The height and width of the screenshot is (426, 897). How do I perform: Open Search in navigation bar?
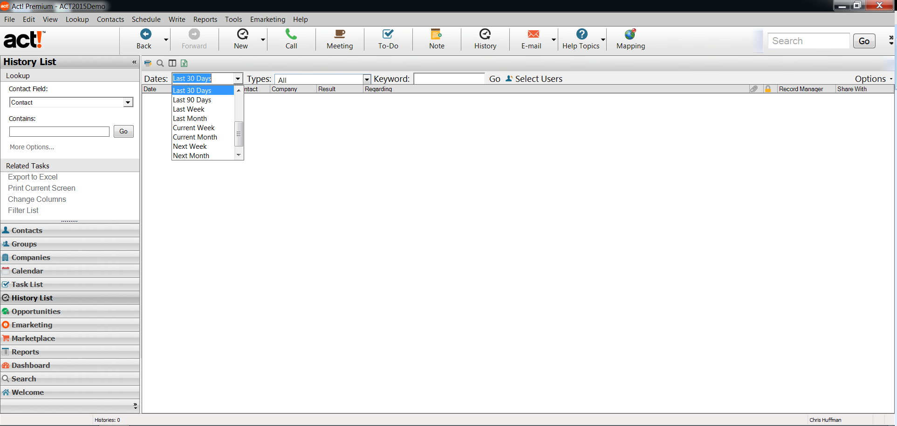coord(70,379)
